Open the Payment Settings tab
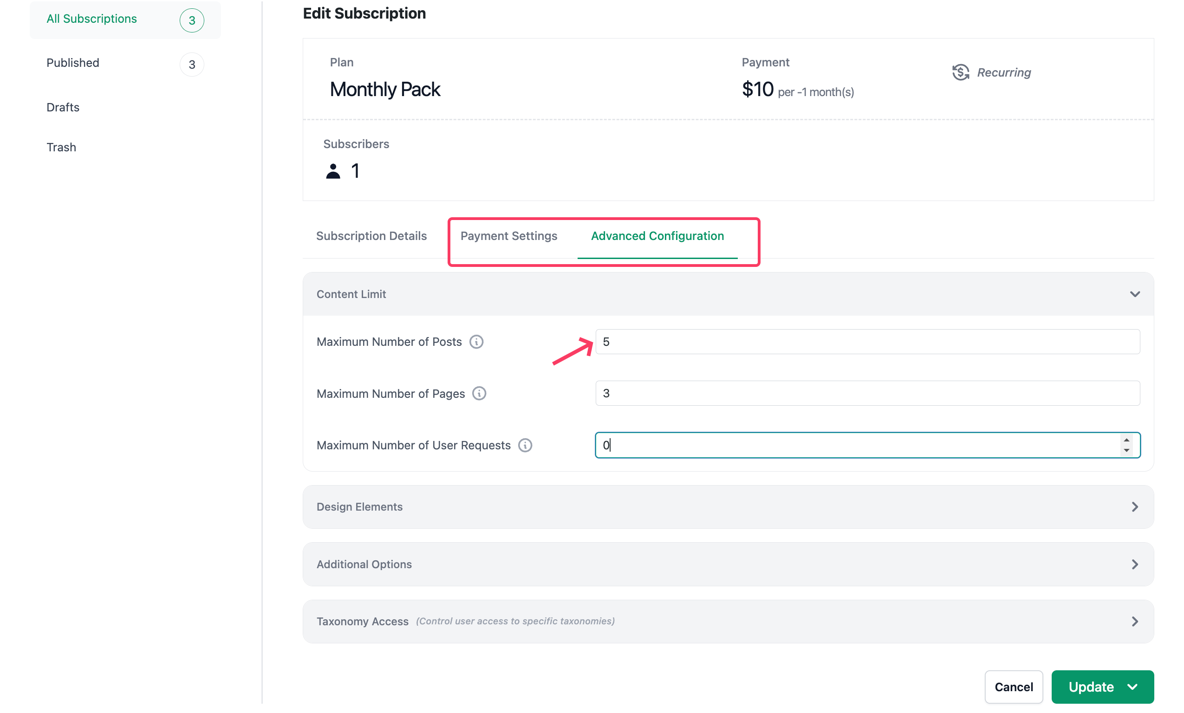 click(x=508, y=236)
